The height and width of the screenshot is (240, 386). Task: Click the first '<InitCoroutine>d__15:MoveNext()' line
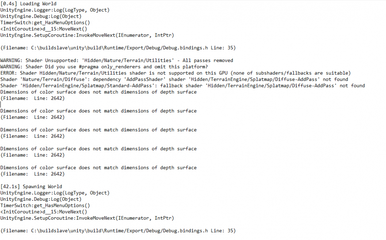(x=44, y=29)
